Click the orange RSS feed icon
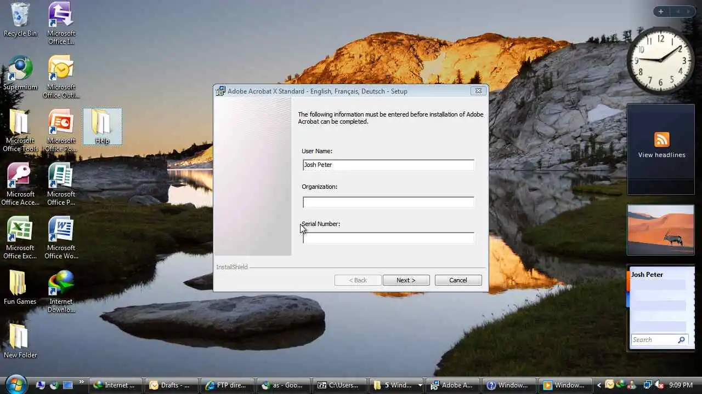The width and height of the screenshot is (702, 394). point(661,139)
